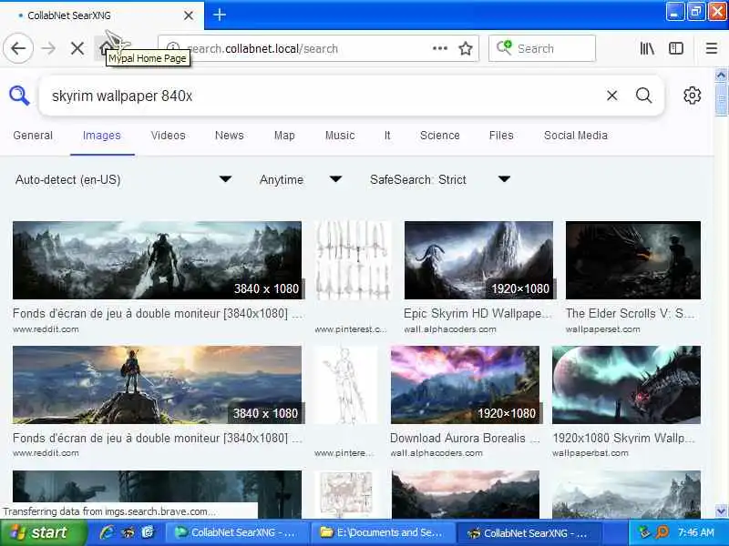729x546 pixels.
Task: Open the SafeSearch: Strict dropdown
Action: (440, 179)
